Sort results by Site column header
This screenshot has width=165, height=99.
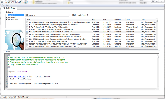96,19
